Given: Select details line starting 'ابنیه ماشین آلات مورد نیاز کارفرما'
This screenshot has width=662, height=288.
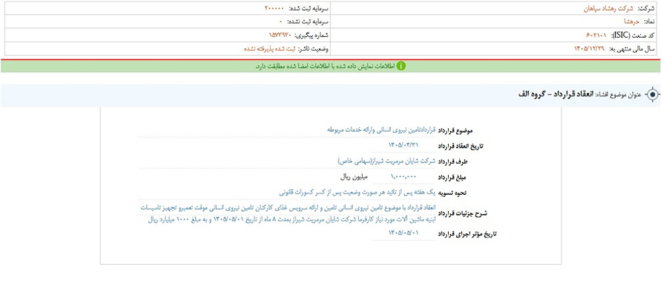Looking at the screenshot, I should (x=291, y=219).
